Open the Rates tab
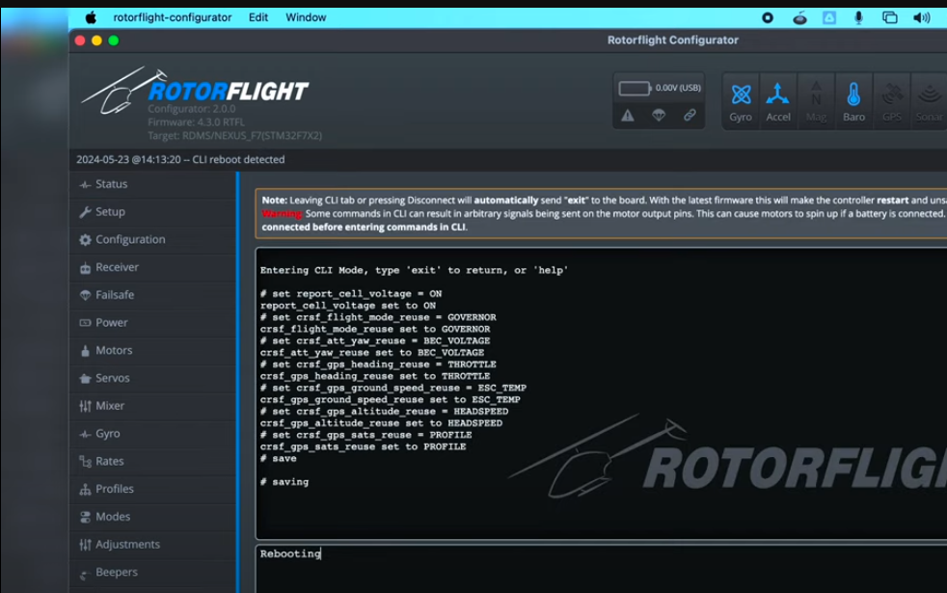Image resolution: width=947 pixels, height=593 pixels. [x=152, y=462]
